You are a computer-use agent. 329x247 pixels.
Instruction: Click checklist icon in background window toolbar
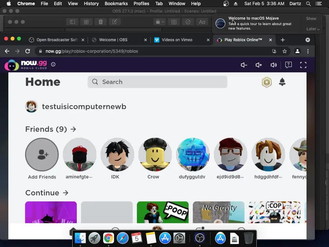[x=188, y=22]
